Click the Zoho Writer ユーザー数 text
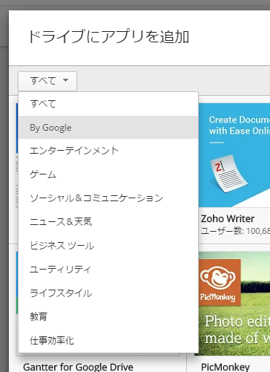This screenshot has height=372, width=270. (x=235, y=231)
